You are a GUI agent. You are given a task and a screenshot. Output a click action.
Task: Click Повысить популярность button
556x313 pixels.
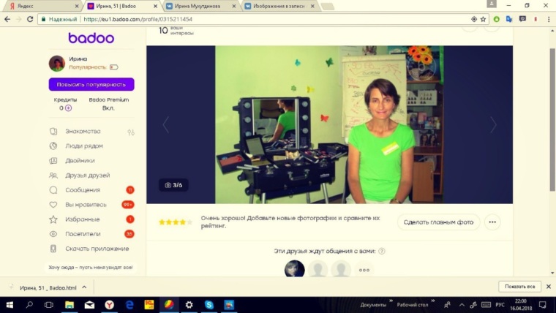91,84
